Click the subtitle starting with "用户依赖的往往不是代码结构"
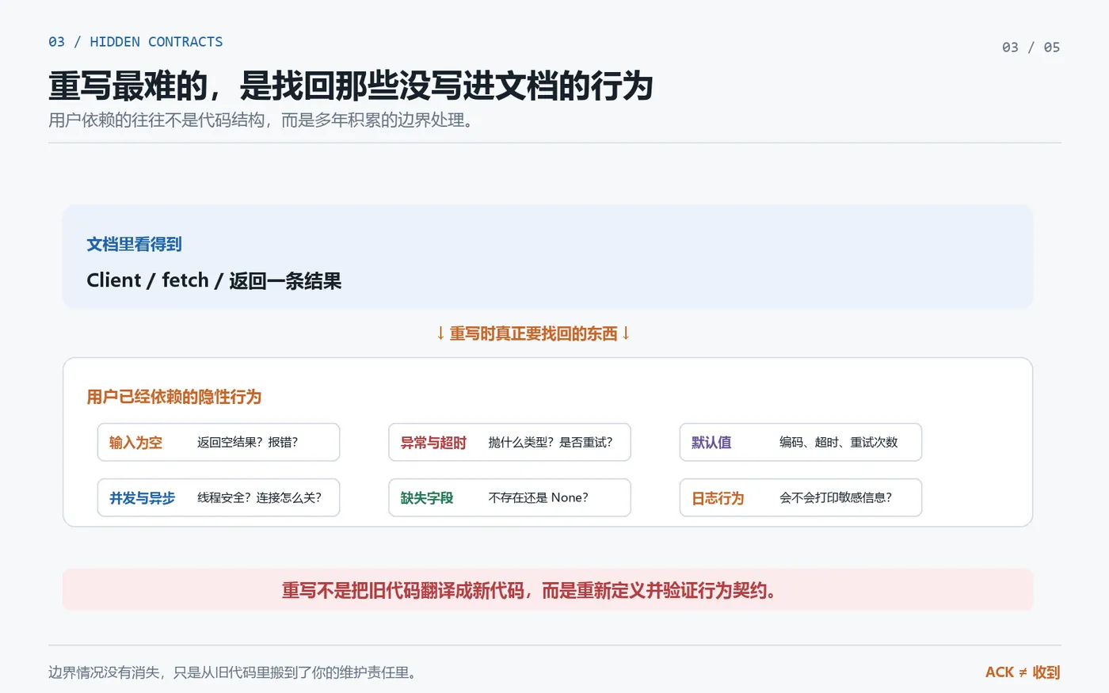The image size is (1109, 693). pos(261,120)
